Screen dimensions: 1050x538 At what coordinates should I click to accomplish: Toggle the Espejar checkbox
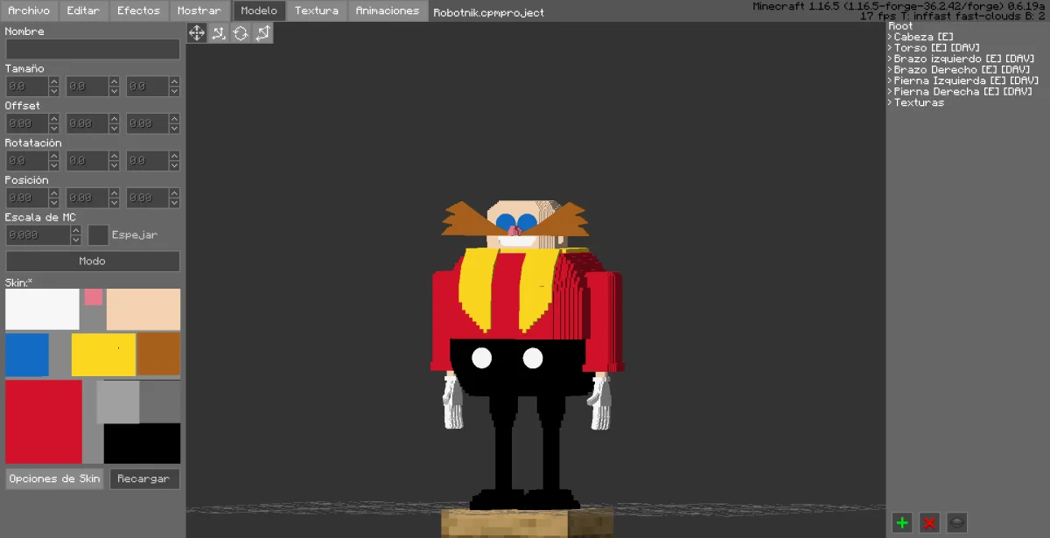[98, 235]
